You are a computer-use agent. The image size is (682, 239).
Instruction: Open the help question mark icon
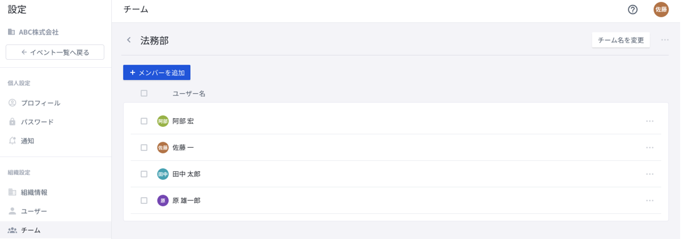coord(633,9)
